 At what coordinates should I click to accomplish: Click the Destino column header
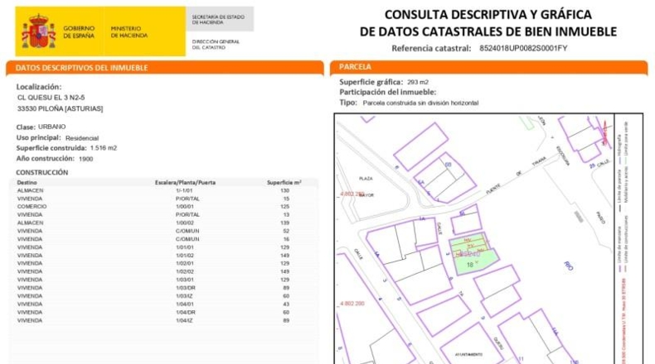point(27,183)
